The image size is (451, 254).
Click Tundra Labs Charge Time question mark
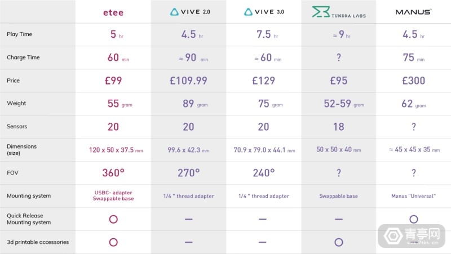tap(339, 57)
